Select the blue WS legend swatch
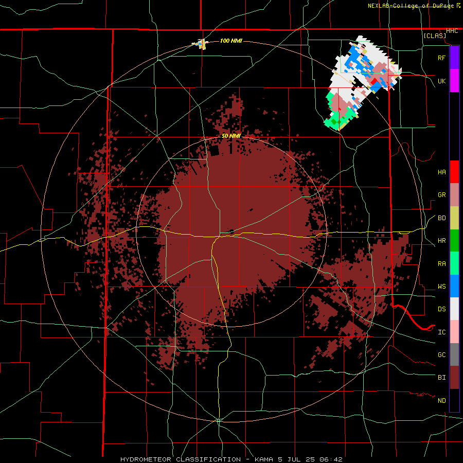 454,286
